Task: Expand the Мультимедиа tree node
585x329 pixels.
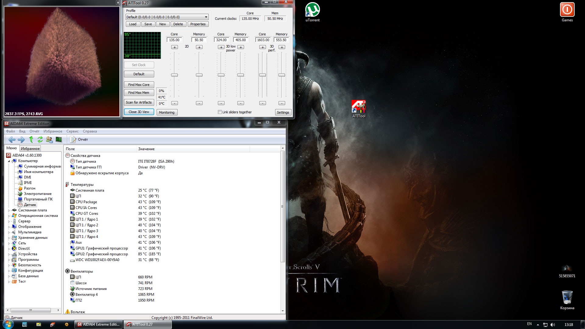Action: (9, 232)
